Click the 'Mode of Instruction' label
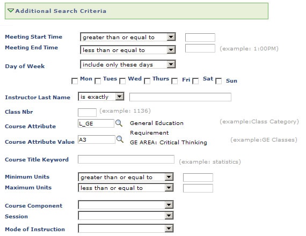Image resolution: width=306 pixels, height=236 pixels. coord(35,229)
